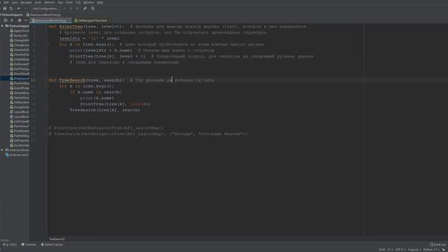Click the TreeSearch() breadcrumb below the editor
The image size is (448, 252).
(57, 239)
